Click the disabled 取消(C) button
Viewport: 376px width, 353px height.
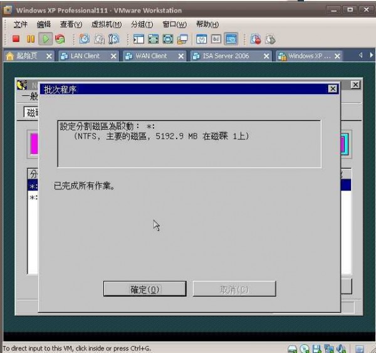tap(234, 288)
